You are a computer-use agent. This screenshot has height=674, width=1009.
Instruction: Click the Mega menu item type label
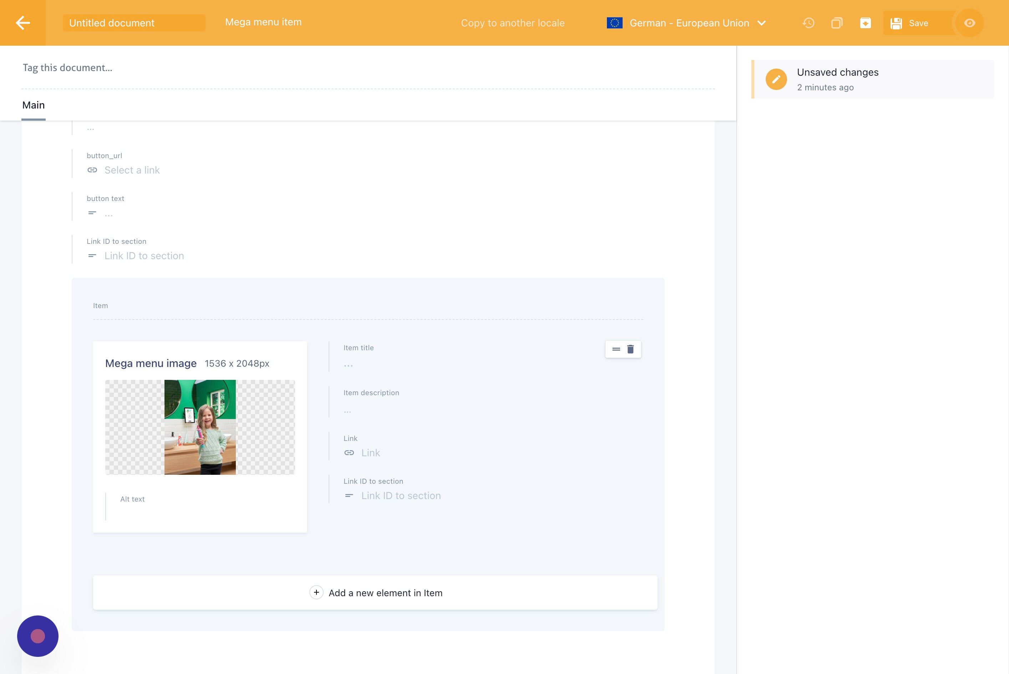coord(263,22)
